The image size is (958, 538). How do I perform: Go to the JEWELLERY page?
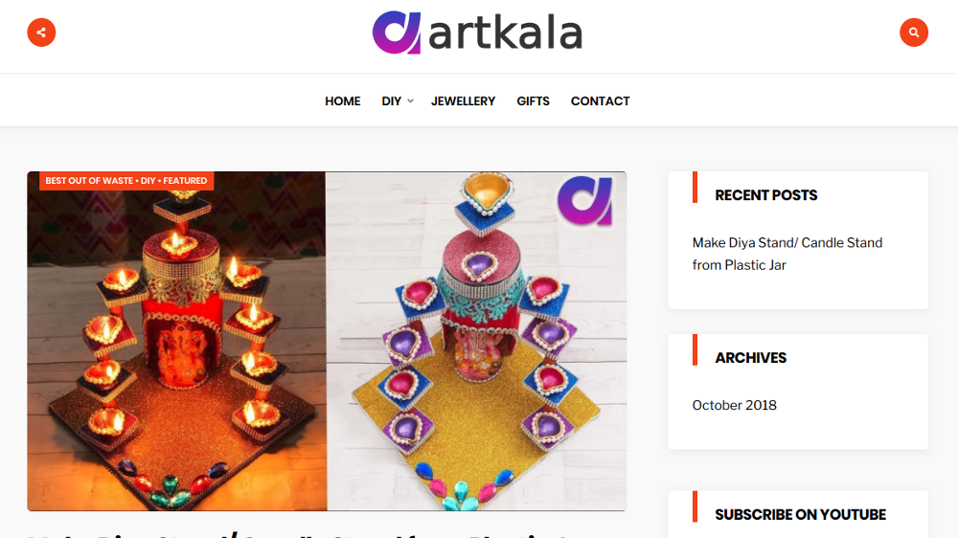(463, 101)
